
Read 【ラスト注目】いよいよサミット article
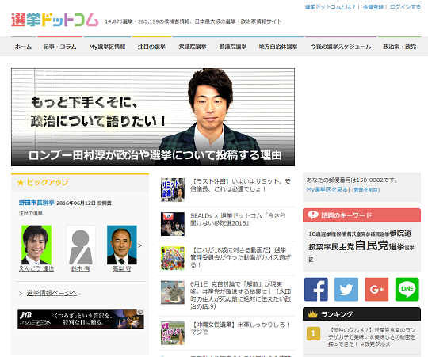(x=240, y=185)
